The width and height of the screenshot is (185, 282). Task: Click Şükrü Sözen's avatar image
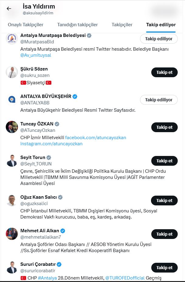tap(12, 72)
